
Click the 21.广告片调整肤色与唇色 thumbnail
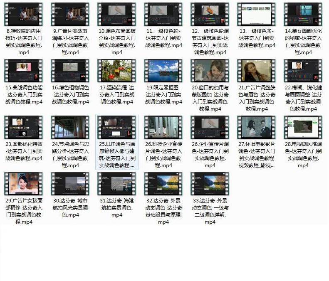(x=257, y=71)
